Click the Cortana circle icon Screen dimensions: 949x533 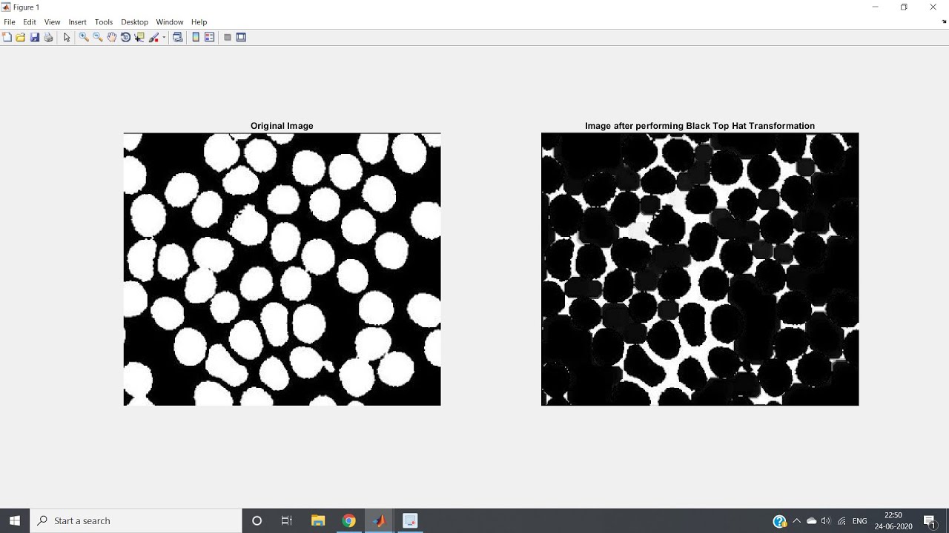click(x=257, y=520)
